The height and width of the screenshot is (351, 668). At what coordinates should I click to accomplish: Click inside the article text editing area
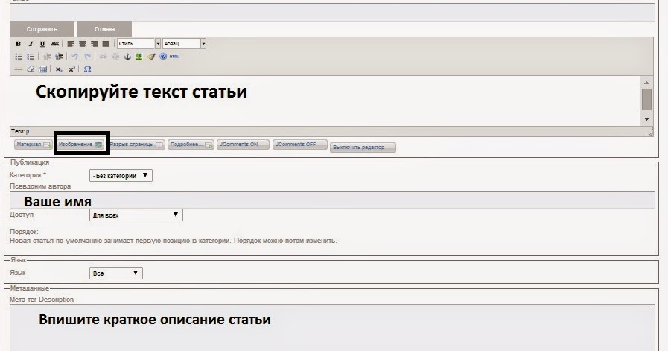pyautogui.click(x=326, y=101)
